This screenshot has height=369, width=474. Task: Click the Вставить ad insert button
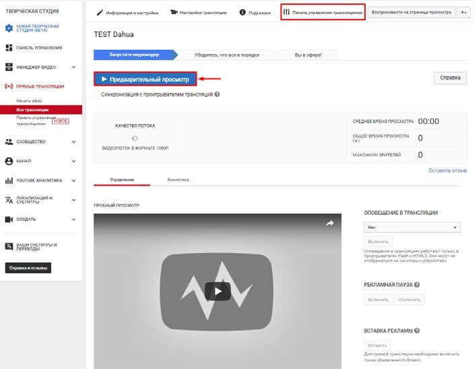click(377, 345)
